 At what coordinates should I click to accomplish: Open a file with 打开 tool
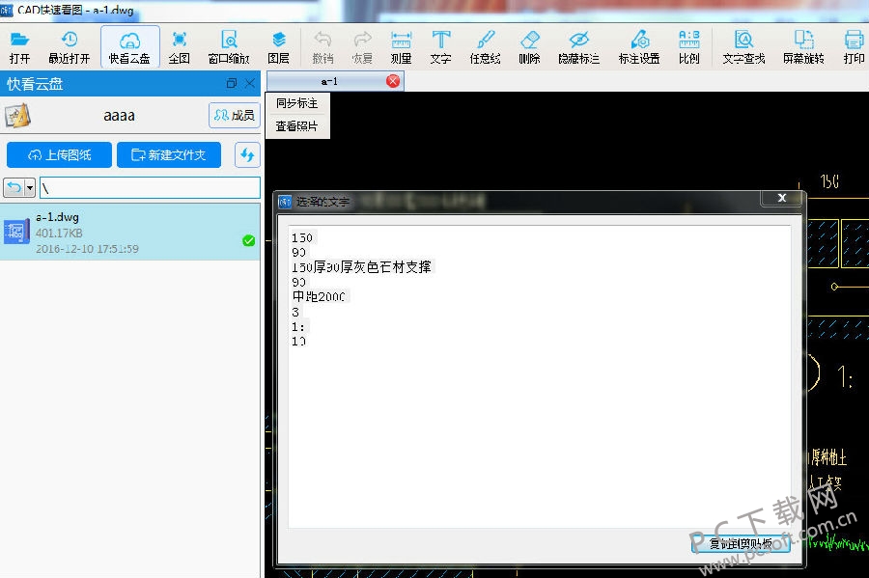point(19,47)
